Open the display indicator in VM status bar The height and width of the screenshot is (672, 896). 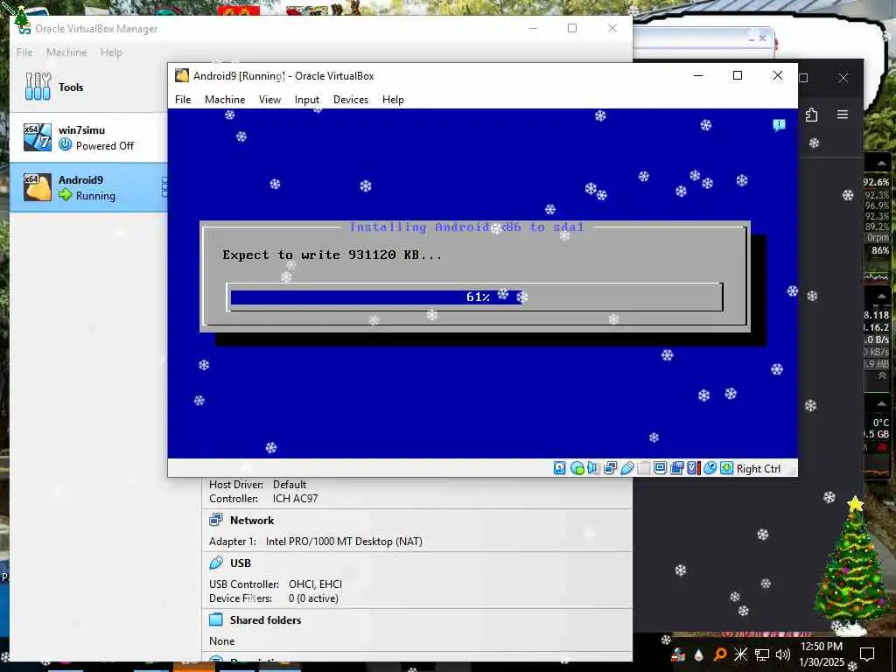(660, 469)
